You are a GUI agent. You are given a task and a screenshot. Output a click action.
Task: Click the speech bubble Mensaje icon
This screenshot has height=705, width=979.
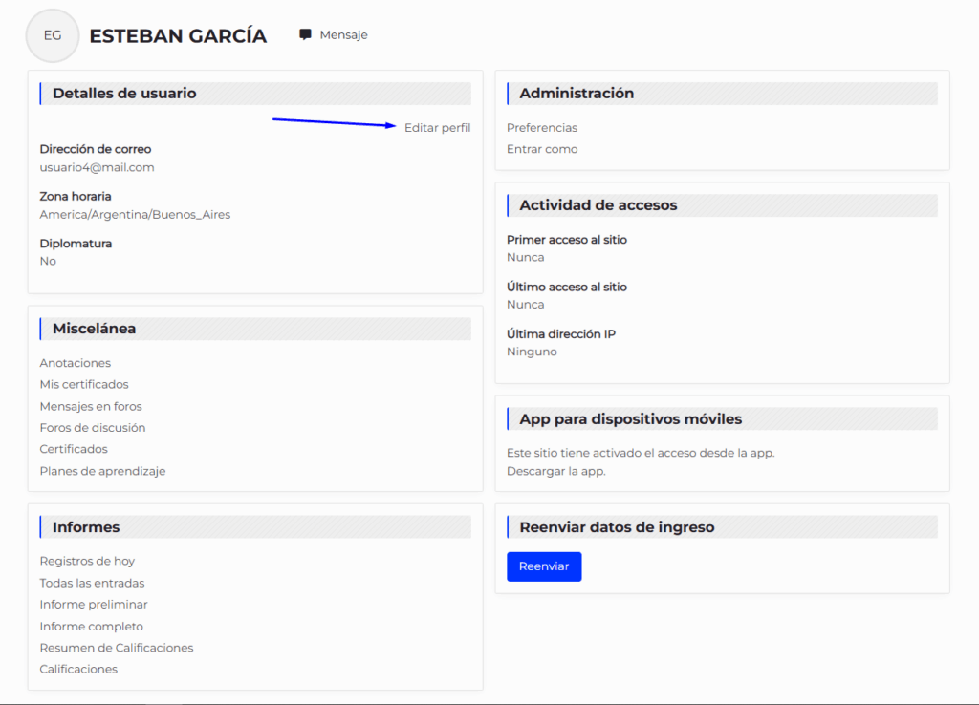click(x=305, y=35)
